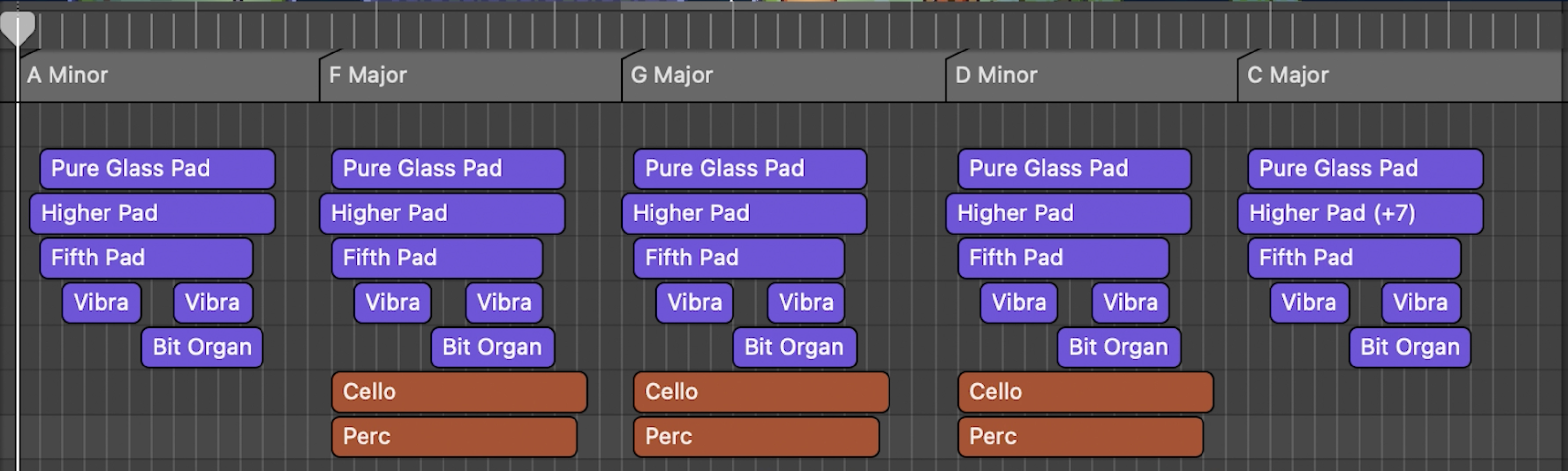Viewport: 1568px width, 471px height.
Task: Select first Vibra region in A Minor
Action: tap(102, 302)
